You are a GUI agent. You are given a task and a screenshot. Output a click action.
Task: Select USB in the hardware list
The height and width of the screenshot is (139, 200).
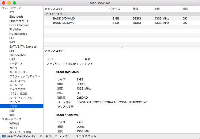tap(12, 59)
